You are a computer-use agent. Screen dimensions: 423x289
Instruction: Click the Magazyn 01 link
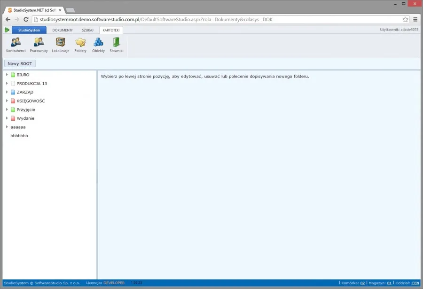click(x=389, y=283)
